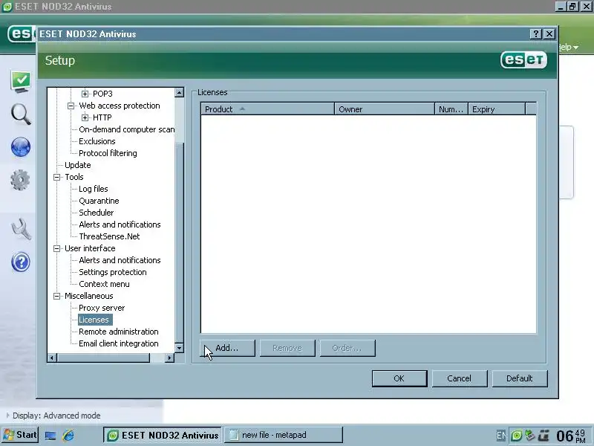
Task: Click tray icon to the left of the clock
Action: tap(544, 436)
